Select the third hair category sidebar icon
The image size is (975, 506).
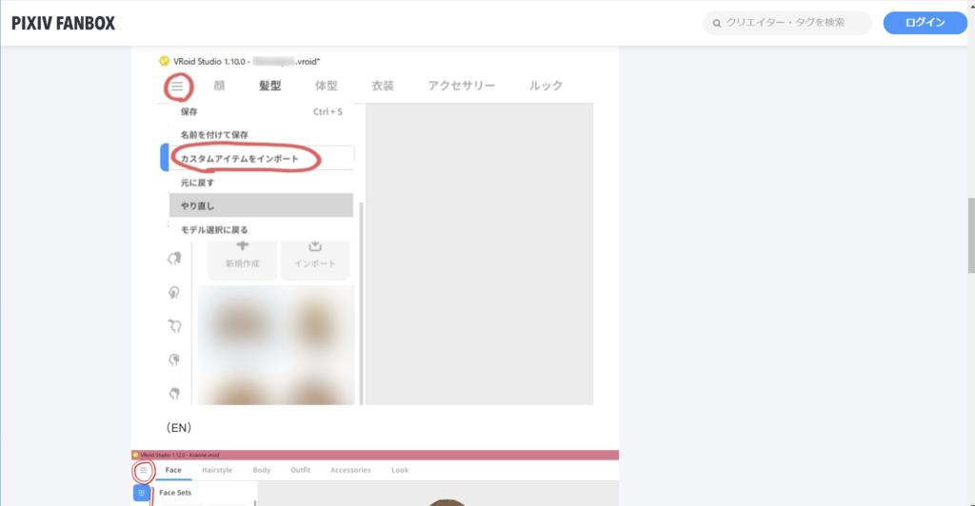coord(174,326)
